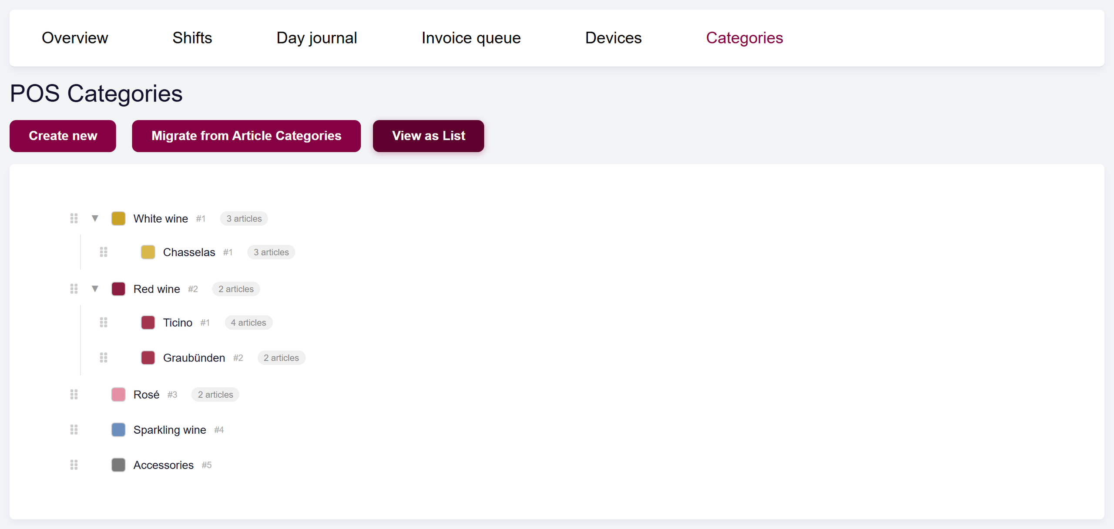Switch to View as List
The height and width of the screenshot is (529, 1114).
click(429, 136)
